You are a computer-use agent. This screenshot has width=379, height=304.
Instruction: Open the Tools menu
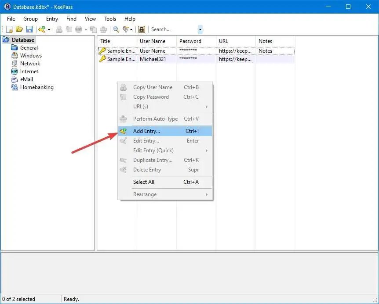click(x=110, y=19)
